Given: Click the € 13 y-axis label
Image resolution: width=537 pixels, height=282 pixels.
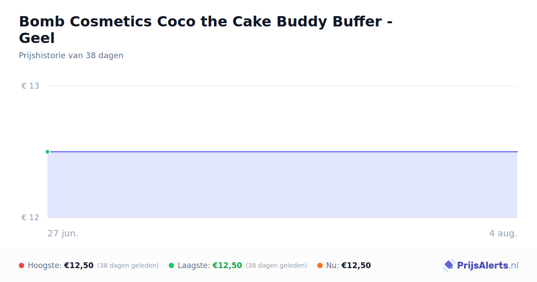Looking at the screenshot, I should pyautogui.click(x=30, y=86).
